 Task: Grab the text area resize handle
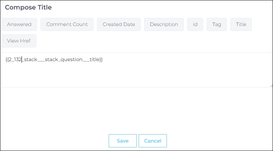(x=271, y=85)
